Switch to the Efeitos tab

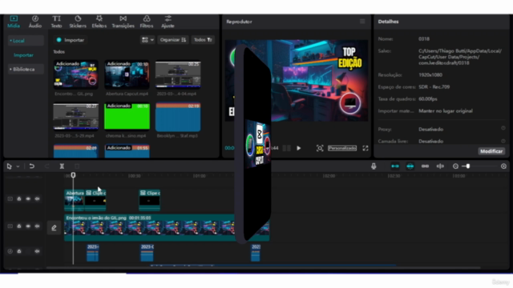pos(99,22)
